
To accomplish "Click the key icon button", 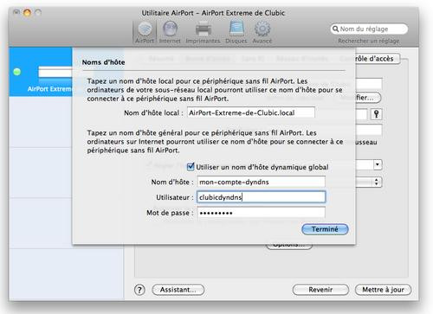I will (x=376, y=114).
